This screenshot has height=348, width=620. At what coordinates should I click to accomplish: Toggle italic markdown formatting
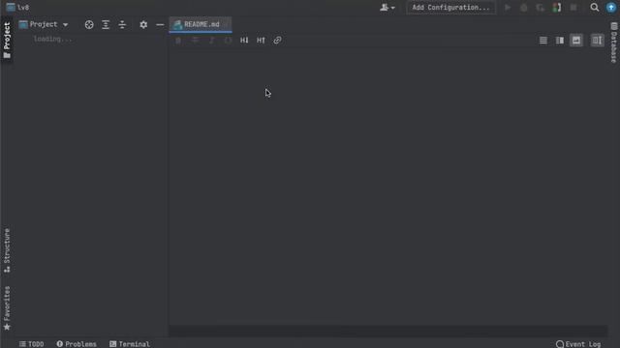click(x=211, y=41)
